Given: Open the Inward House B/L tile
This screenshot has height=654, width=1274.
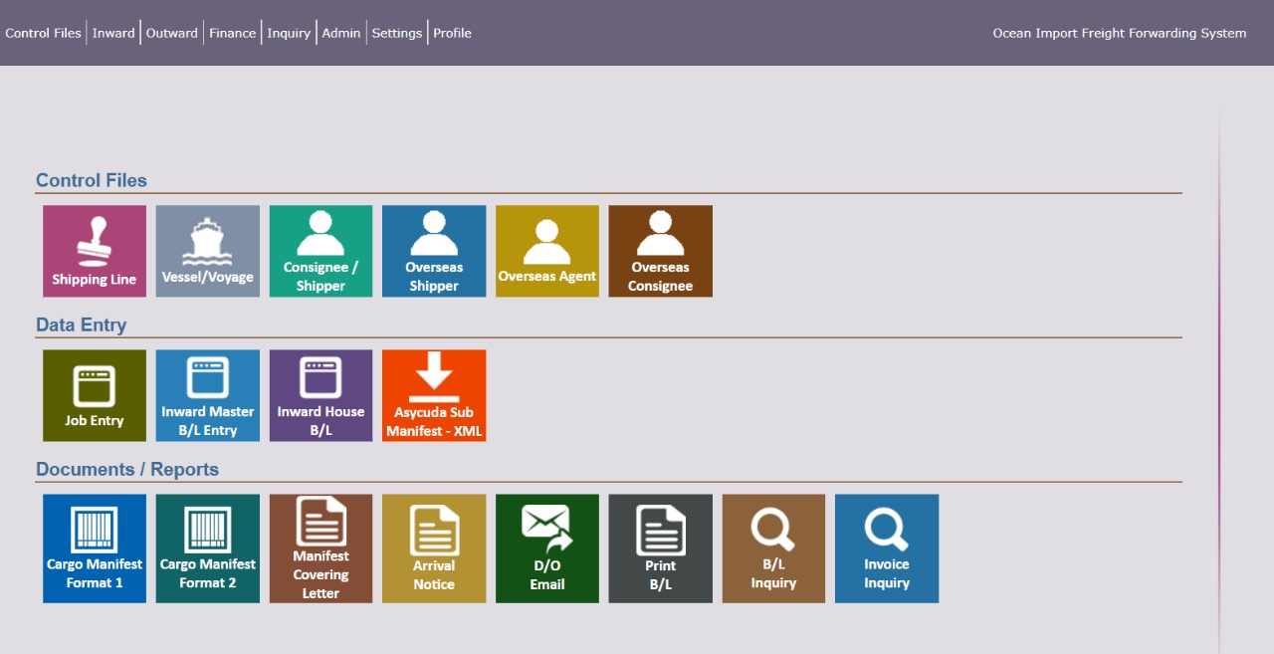Looking at the screenshot, I should (320, 395).
